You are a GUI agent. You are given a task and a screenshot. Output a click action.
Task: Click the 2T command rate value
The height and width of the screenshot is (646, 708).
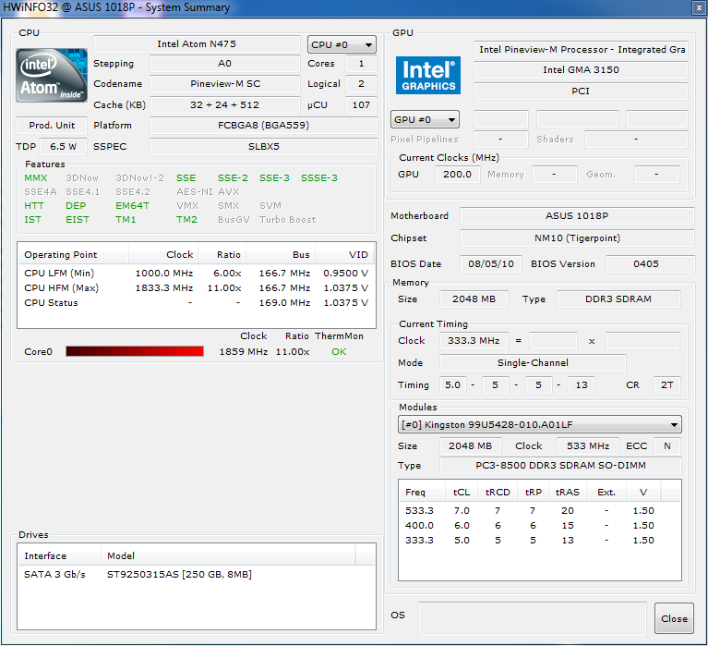pos(666,384)
